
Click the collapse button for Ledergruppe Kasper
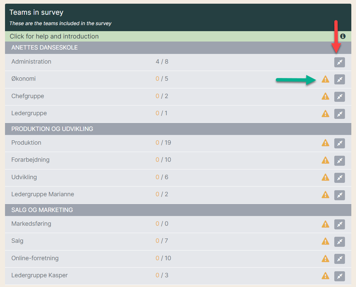coord(339,276)
